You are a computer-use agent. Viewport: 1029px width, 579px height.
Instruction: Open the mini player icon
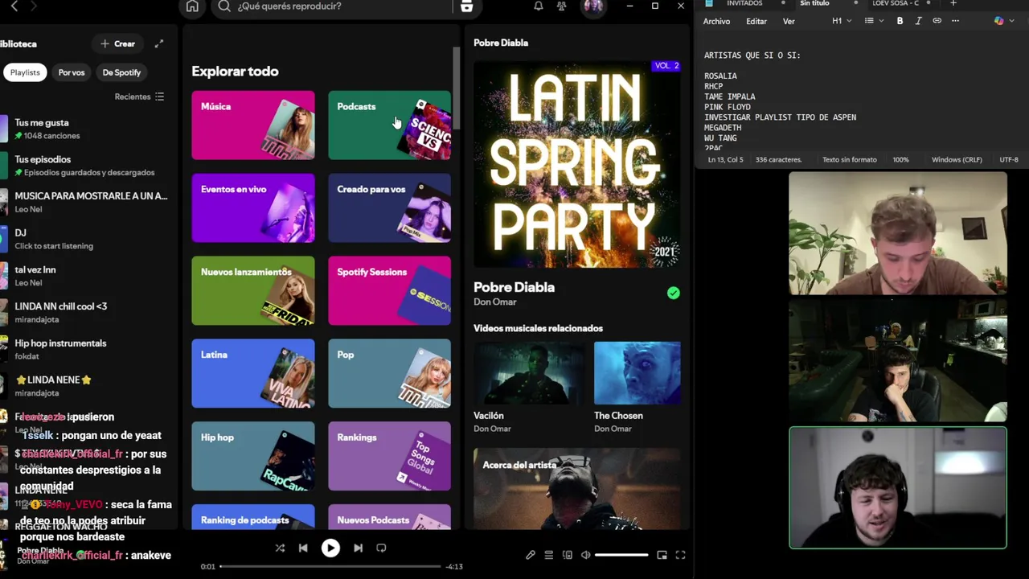pyautogui.click(x=662, y=555)
